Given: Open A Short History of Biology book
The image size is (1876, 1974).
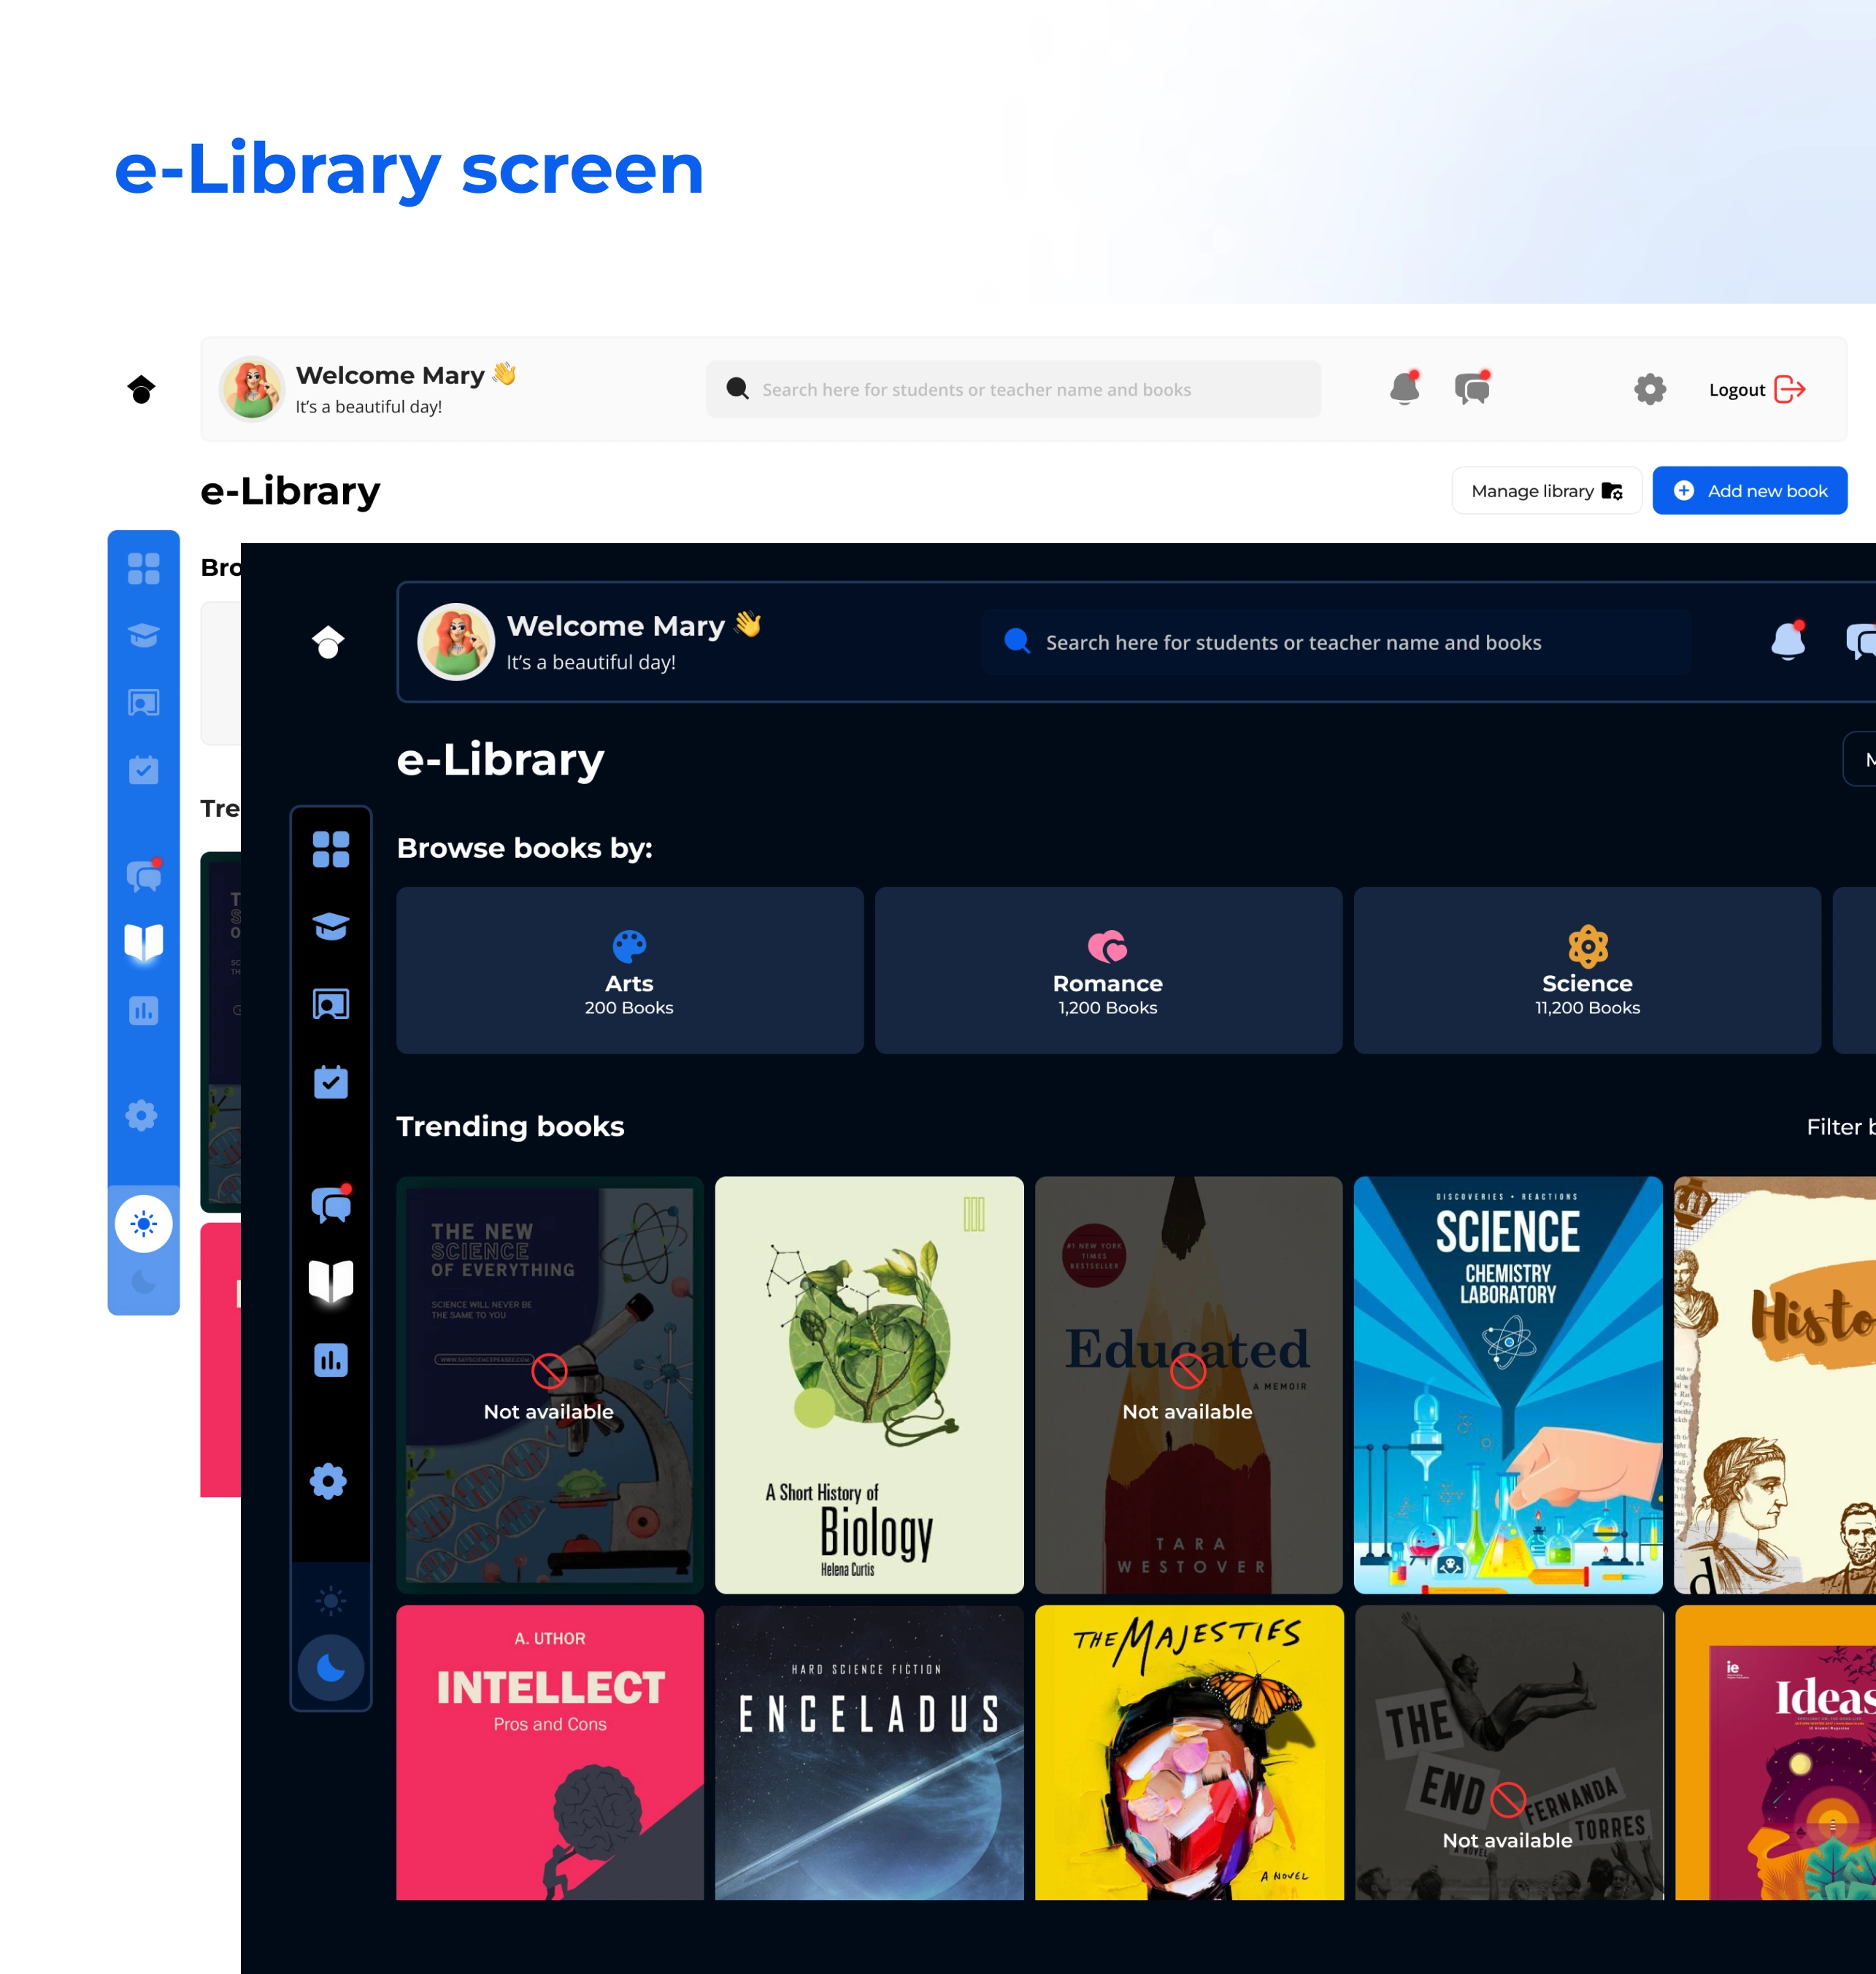Looking at the screenshot, I should pyautogui.click(x=869, y=1385).
